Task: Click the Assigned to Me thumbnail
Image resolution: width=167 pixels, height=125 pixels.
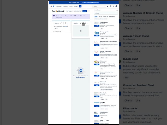Action: (97, 23)
